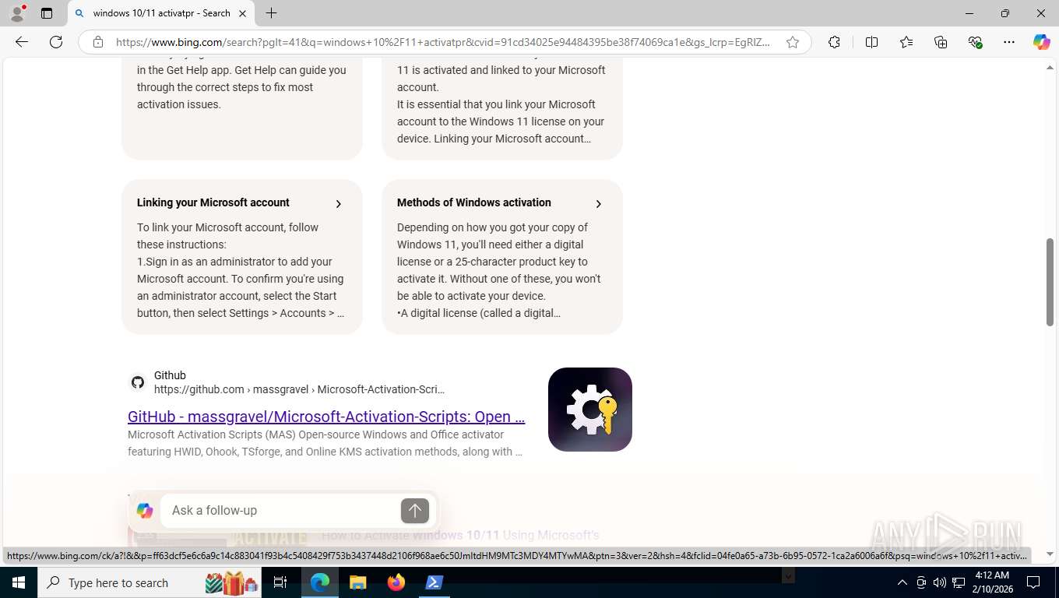
Task: Open Copilot sidebar icon
Action: [x=1042, y=42]
